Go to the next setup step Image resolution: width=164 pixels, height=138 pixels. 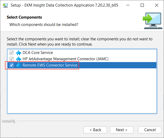pos(122,130)
